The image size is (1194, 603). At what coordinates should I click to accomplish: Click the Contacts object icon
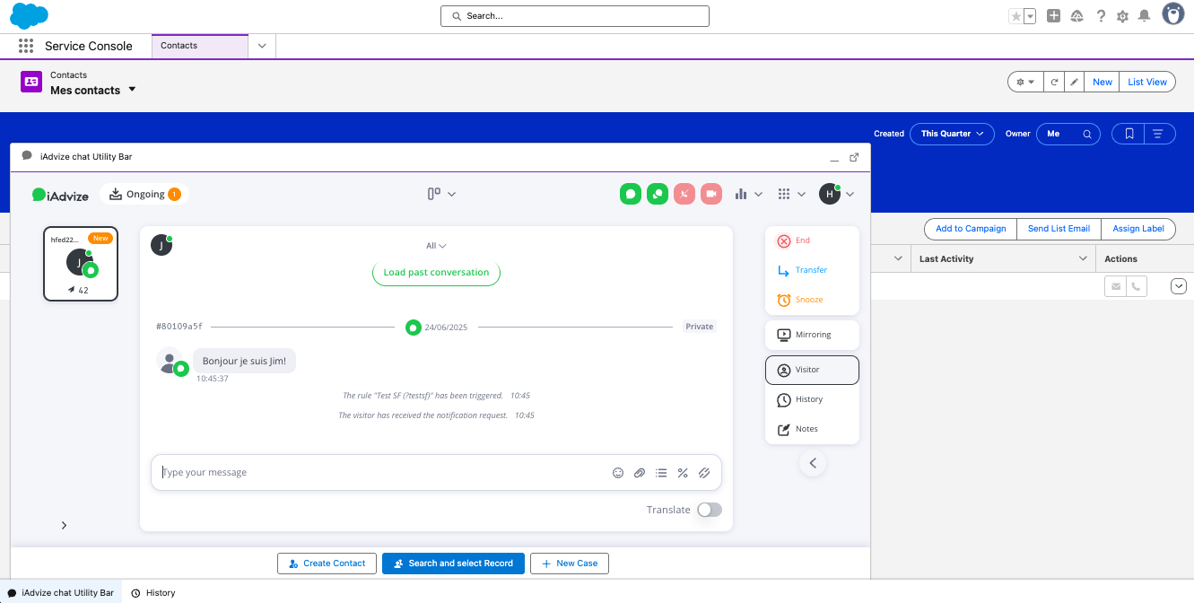tap(31, 82)
